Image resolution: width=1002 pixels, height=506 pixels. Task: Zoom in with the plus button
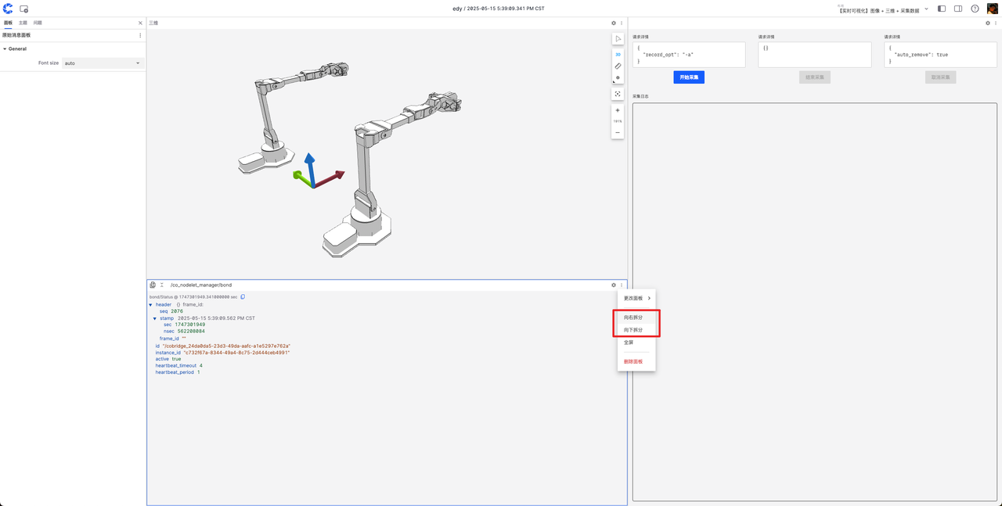[x=618, y=110]
